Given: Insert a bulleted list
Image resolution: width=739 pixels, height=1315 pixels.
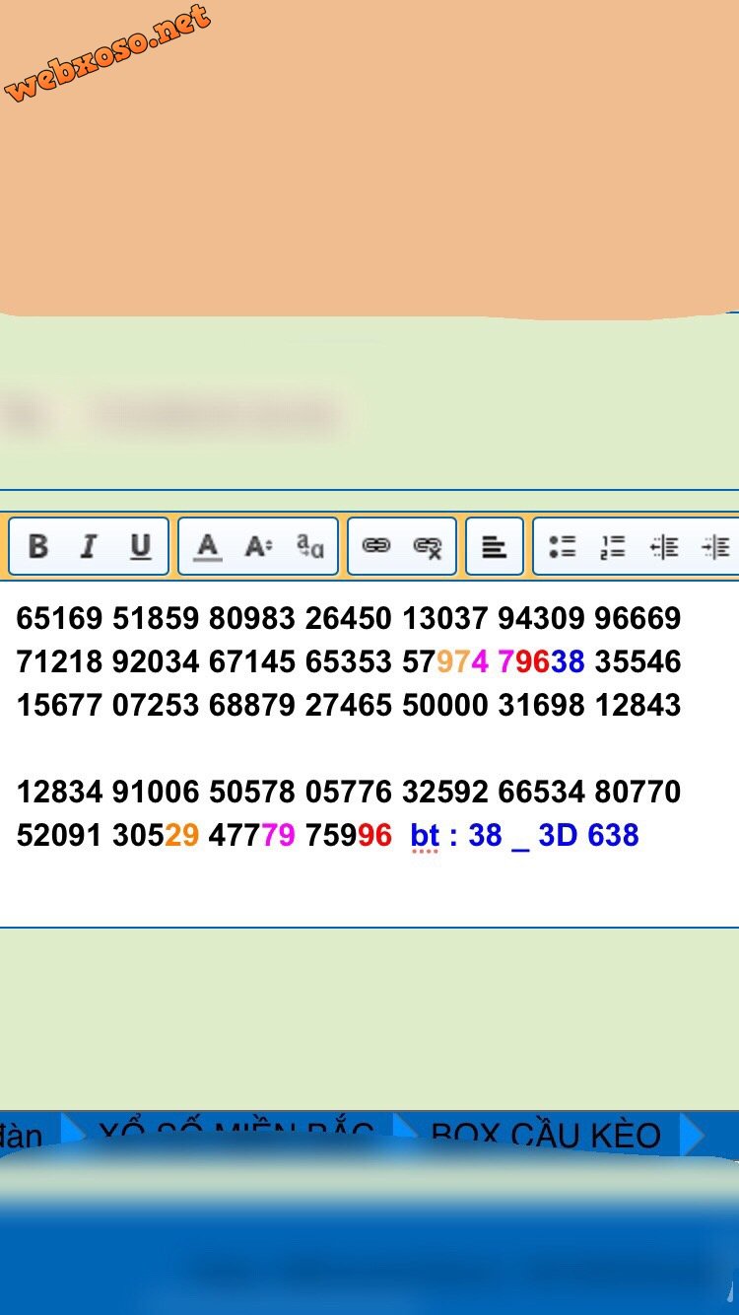Looking at the screenshot, I should coord(562,546).
